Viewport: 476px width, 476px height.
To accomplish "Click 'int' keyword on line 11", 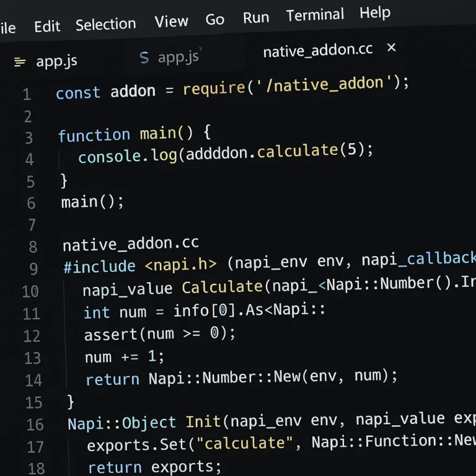I will pos(97,312).
